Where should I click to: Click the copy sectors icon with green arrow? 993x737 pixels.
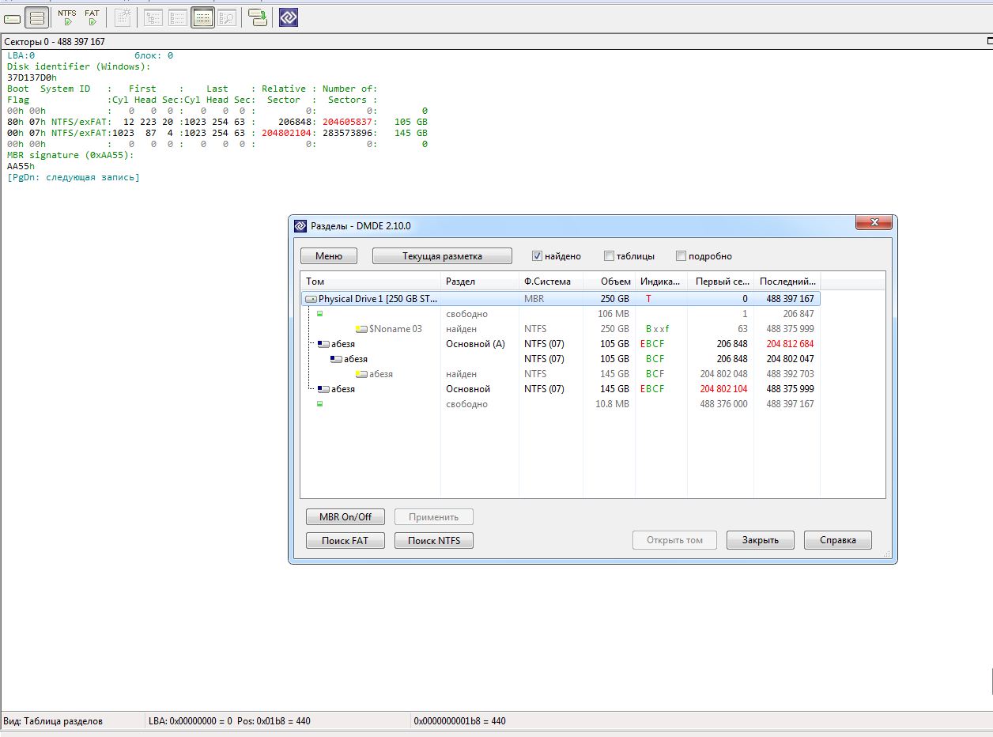click(x=258, y=17)
